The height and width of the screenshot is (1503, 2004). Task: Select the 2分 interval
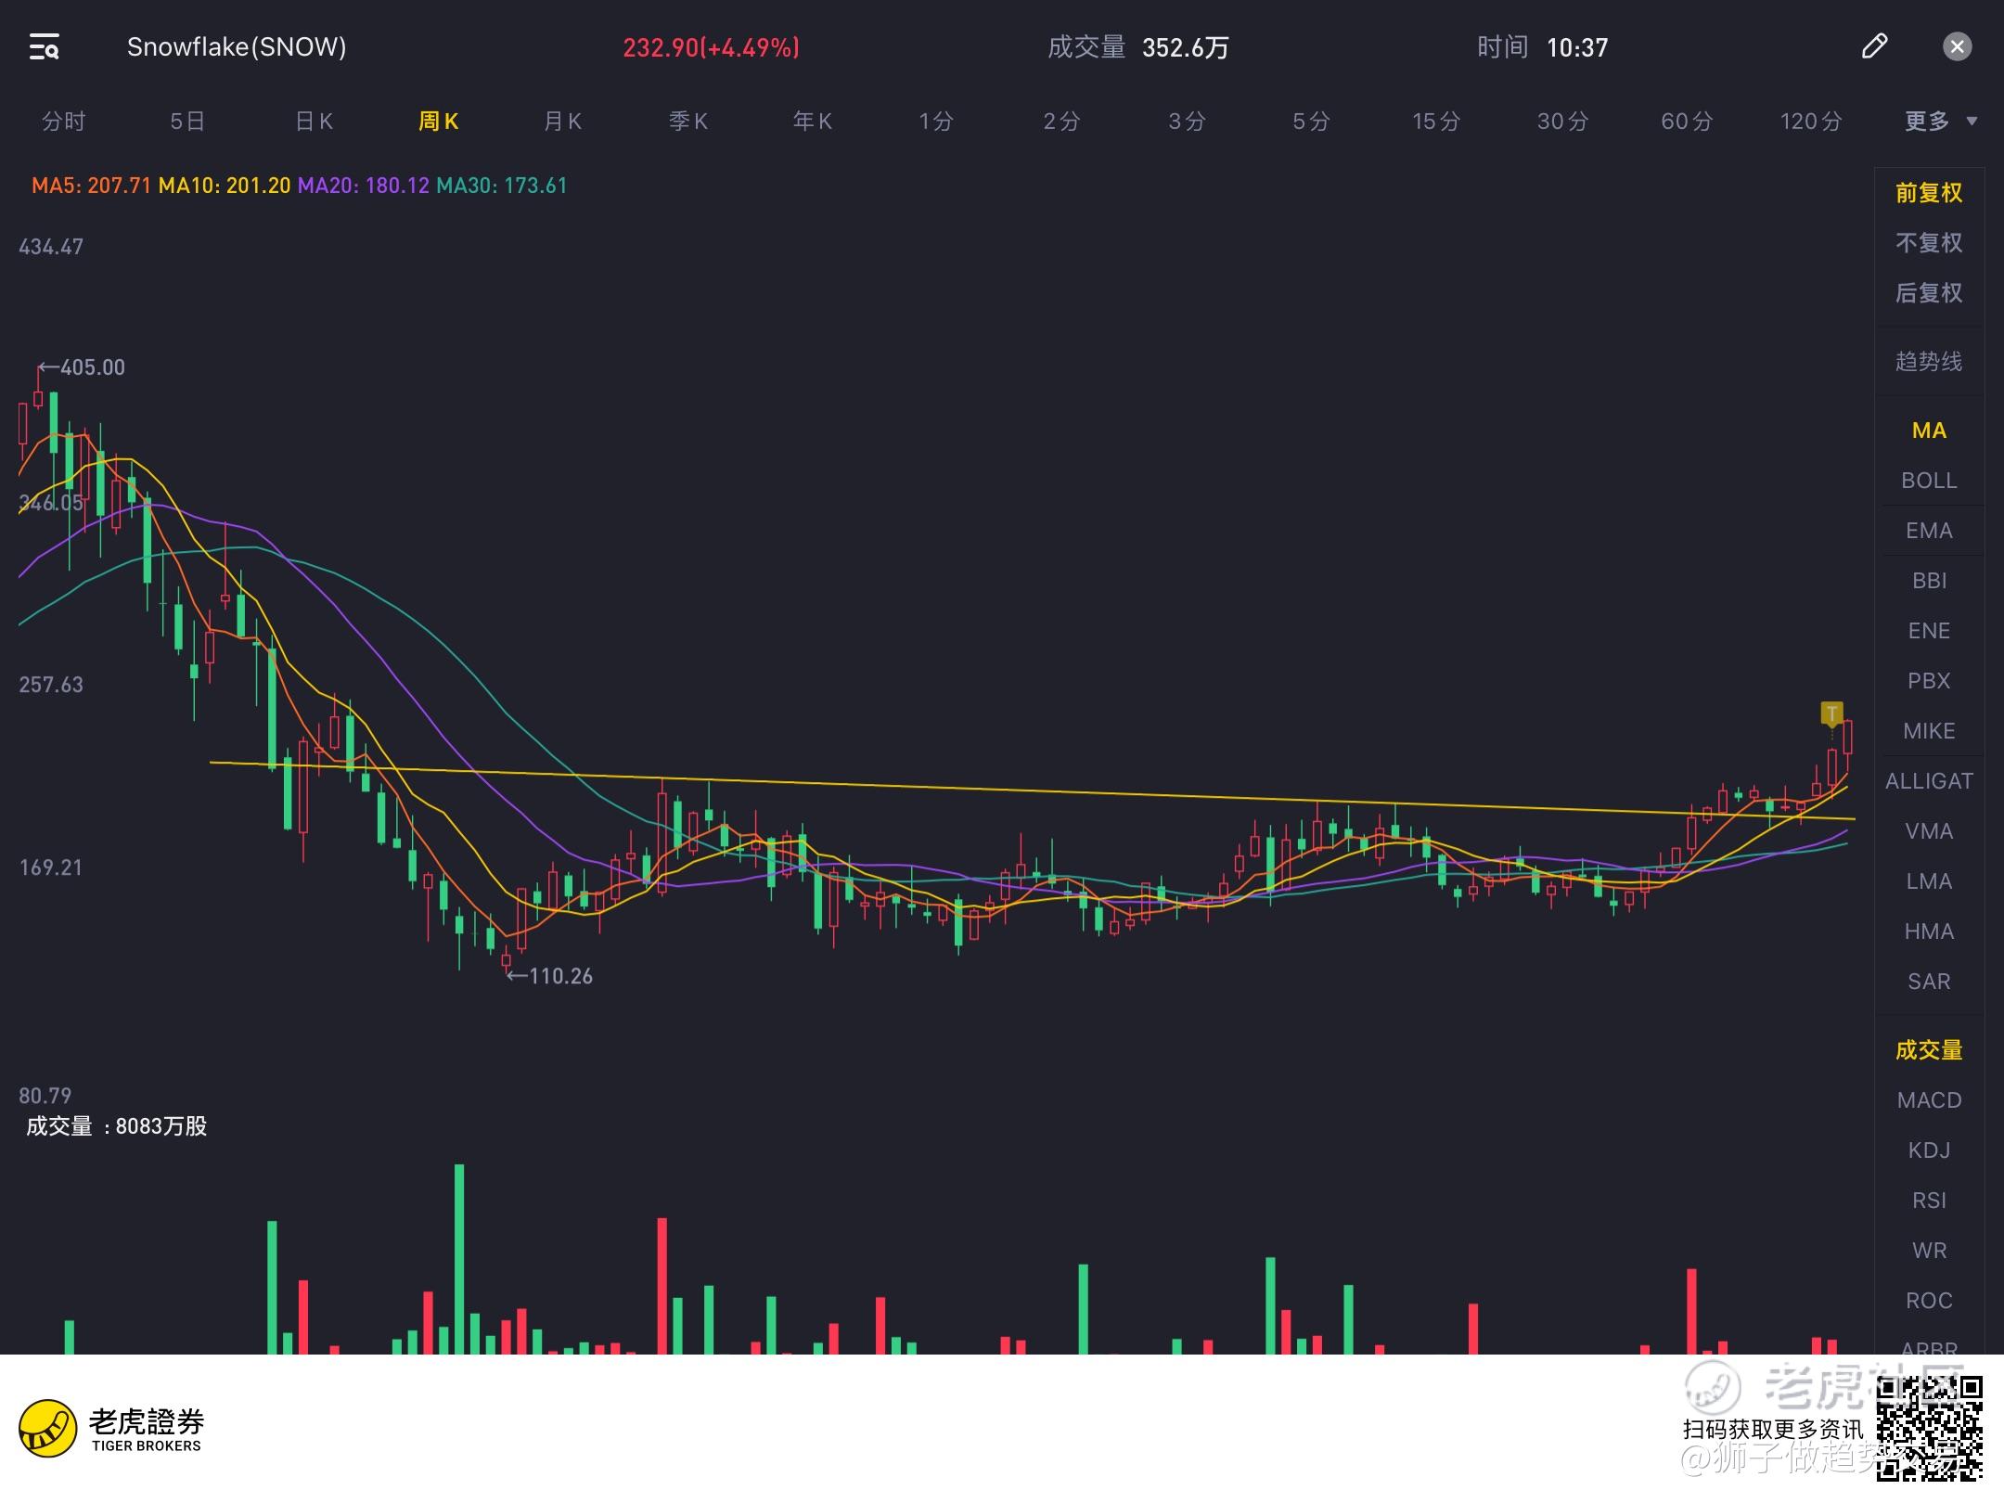point(1061,122)
